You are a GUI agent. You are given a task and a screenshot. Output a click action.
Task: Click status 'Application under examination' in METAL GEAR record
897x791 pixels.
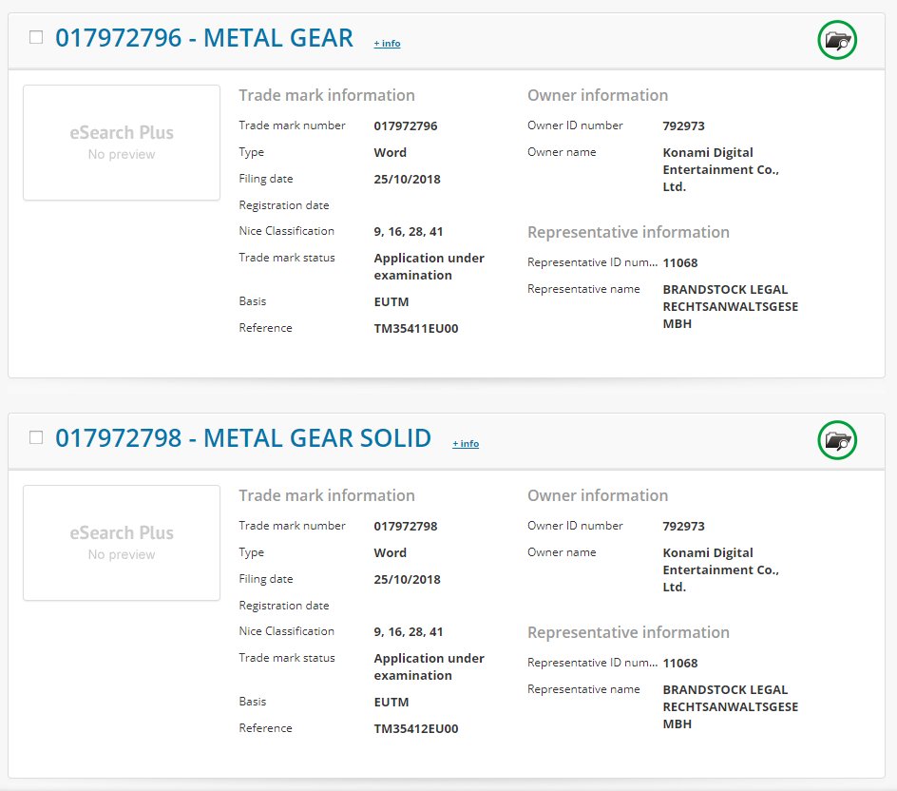(x=429, y=267)
